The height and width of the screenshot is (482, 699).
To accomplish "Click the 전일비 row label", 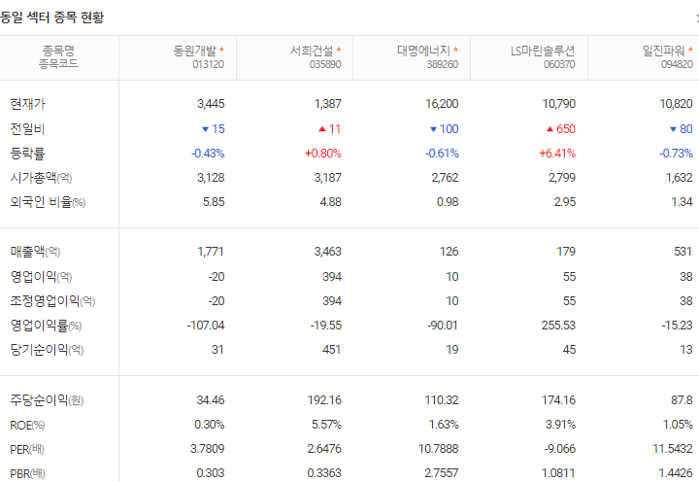I will coord(27,129).
